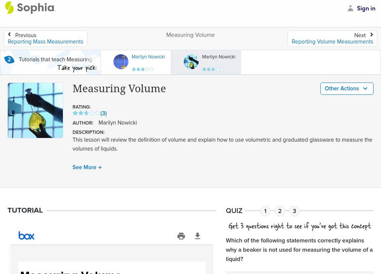The height and width of the screenshot is (274, 381).
Task: Expand the description via See More
Action: click(x=87, y=167)
